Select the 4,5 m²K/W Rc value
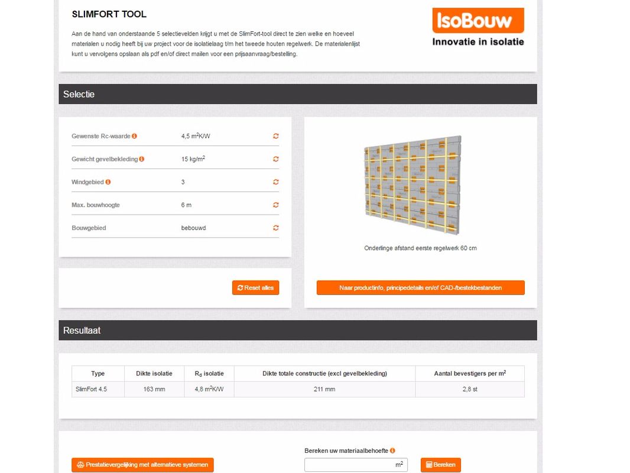Screen dimensions: 630x473 click(196, 137)
